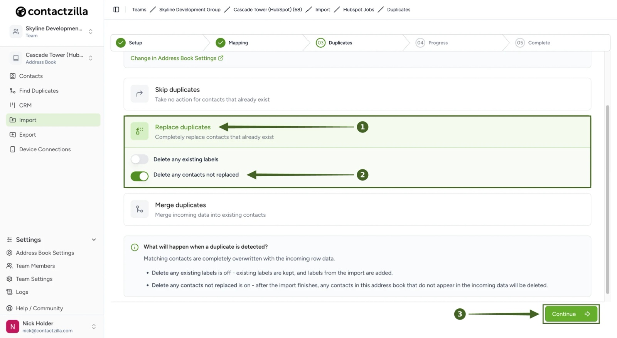Screen dimensions: 617x338
Task: Open the Skyline Development team switcher
Action: click(x=52, y=32)
